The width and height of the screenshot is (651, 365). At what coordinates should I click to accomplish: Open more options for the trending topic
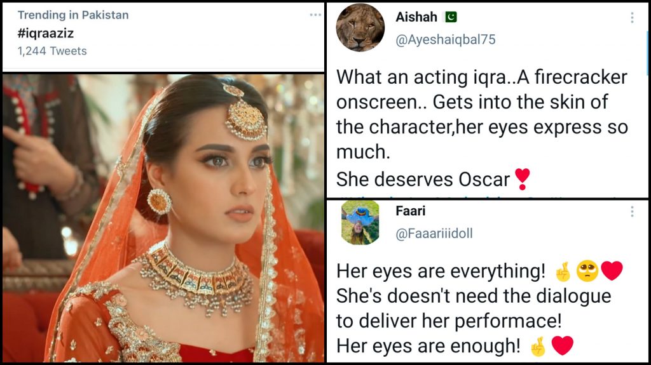[x=315, y=15]
